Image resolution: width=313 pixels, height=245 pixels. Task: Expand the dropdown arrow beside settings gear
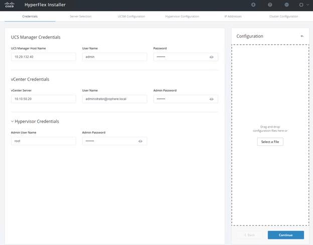307,5
